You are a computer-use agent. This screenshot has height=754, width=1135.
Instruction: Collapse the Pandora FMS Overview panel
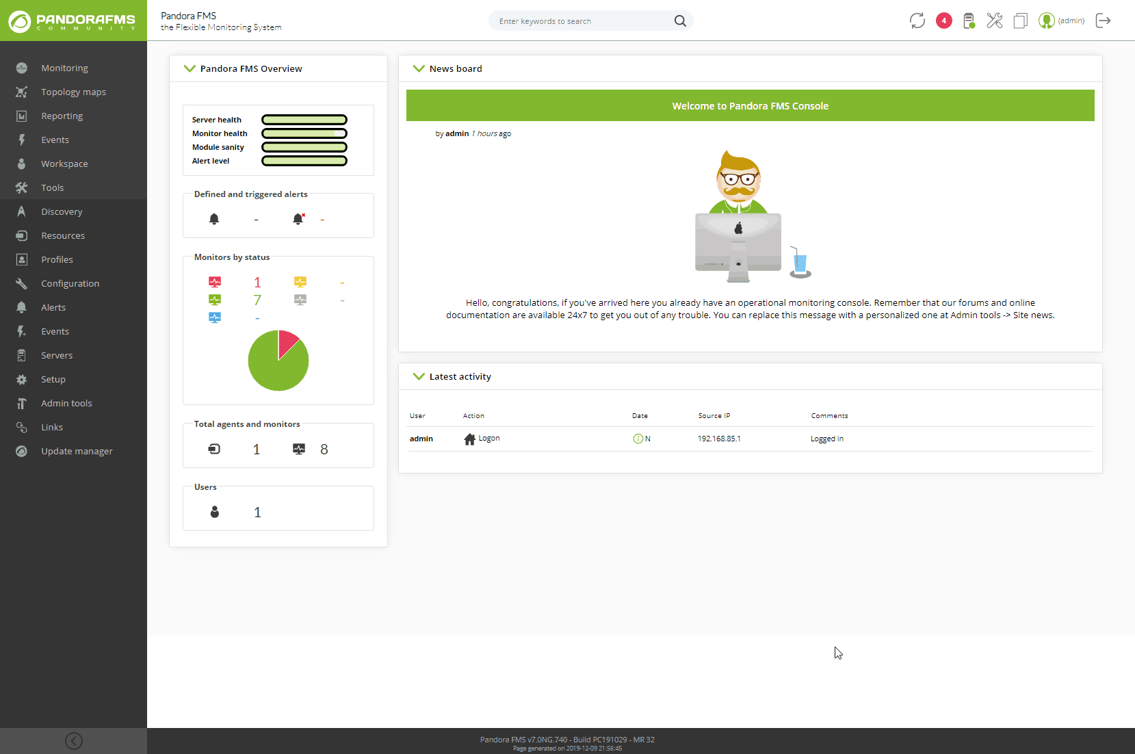(x=190, y=68)
